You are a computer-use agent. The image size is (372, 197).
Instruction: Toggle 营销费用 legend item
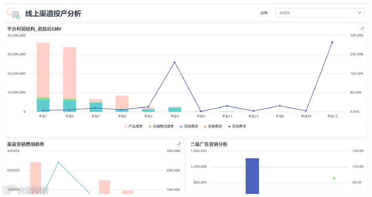[x=189, y=126]
